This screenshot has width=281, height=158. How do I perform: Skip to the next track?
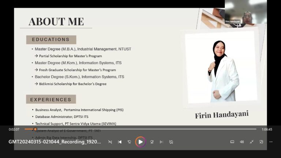[x=161, y=142]
